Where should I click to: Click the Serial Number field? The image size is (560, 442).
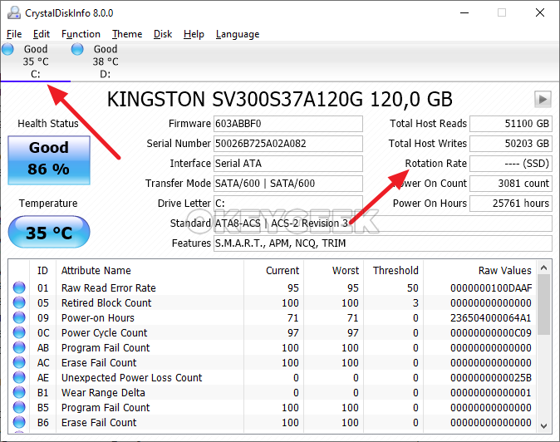(x=288, y=144)
